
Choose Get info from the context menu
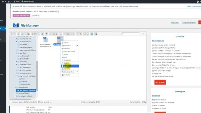coord(70,75)
